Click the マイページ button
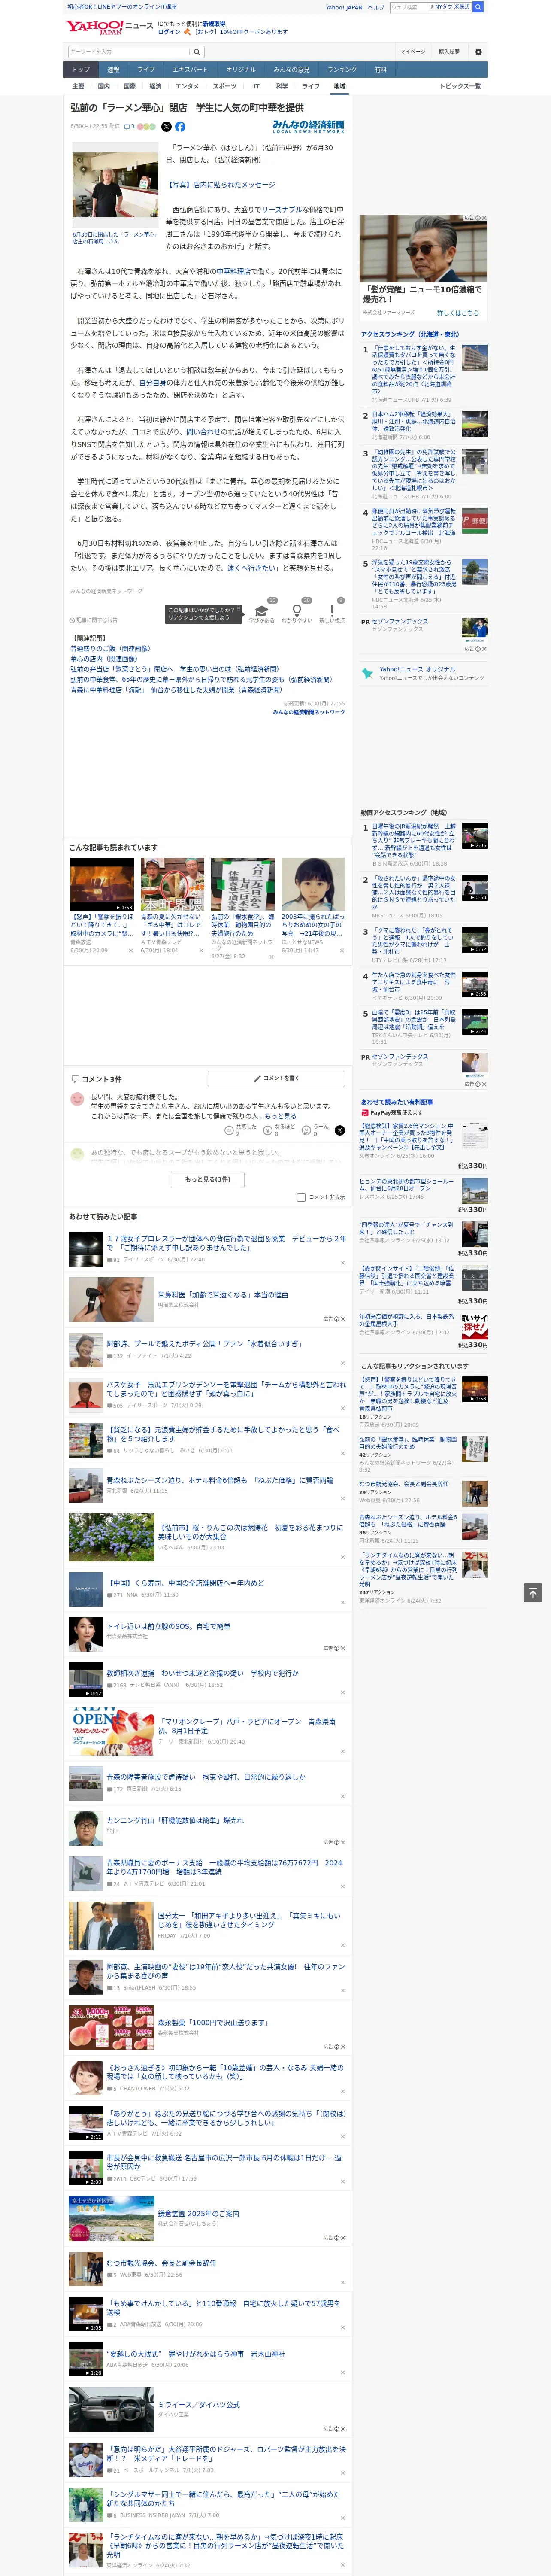551x2576 pixels. click(x=412, y=51)
